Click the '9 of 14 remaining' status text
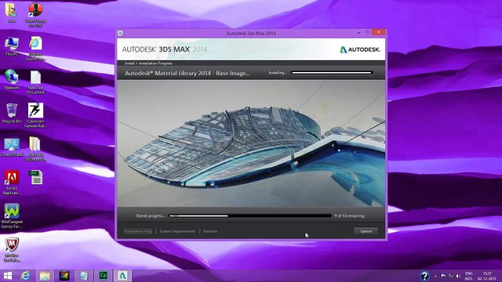This screenshot has width=502, height=282. click(349, 216)
